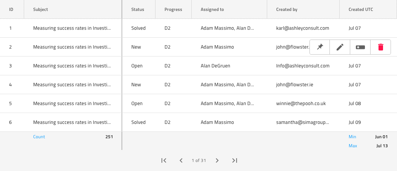
Task: Edit row 2 using the pencil icon
Action: tap(340, 47)
